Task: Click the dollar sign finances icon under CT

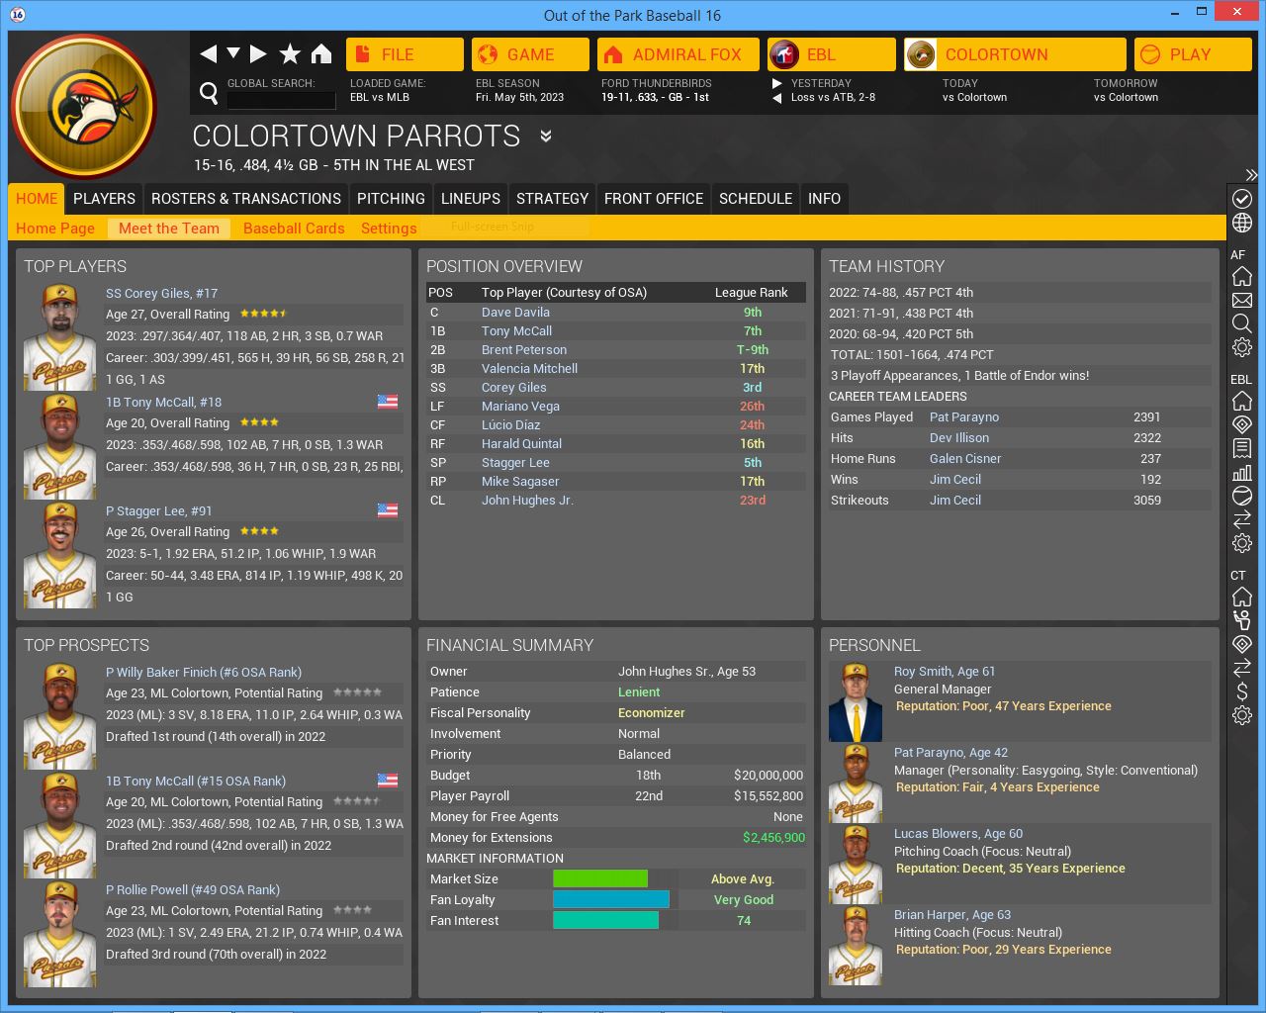Action: tap(1242, 691)
